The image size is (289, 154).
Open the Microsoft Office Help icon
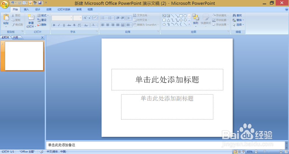pyautogui.click(x=287, y=10)
